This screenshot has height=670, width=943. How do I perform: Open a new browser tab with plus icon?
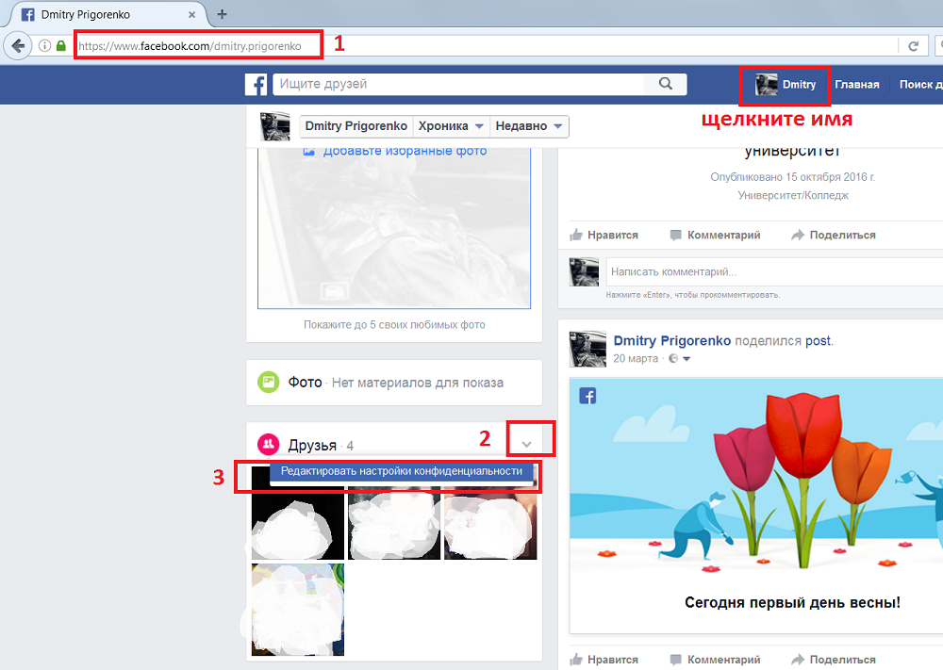[222, 14]
